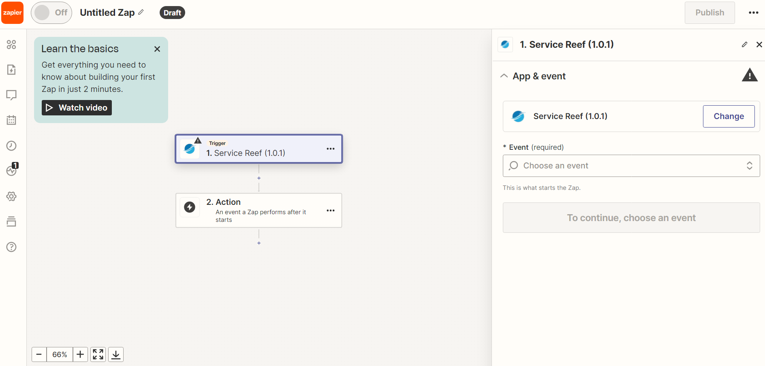Open the Apps grid sidebar icon

tap(11, 45)
